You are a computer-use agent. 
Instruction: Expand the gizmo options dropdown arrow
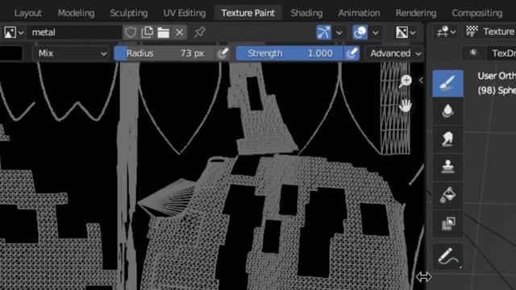(x=339, y=32)
